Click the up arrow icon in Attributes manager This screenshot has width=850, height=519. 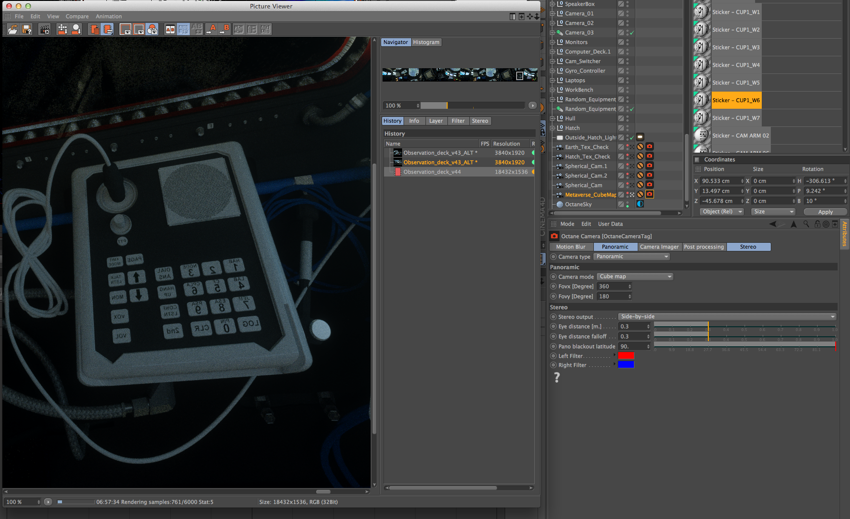tap(794, 224)
